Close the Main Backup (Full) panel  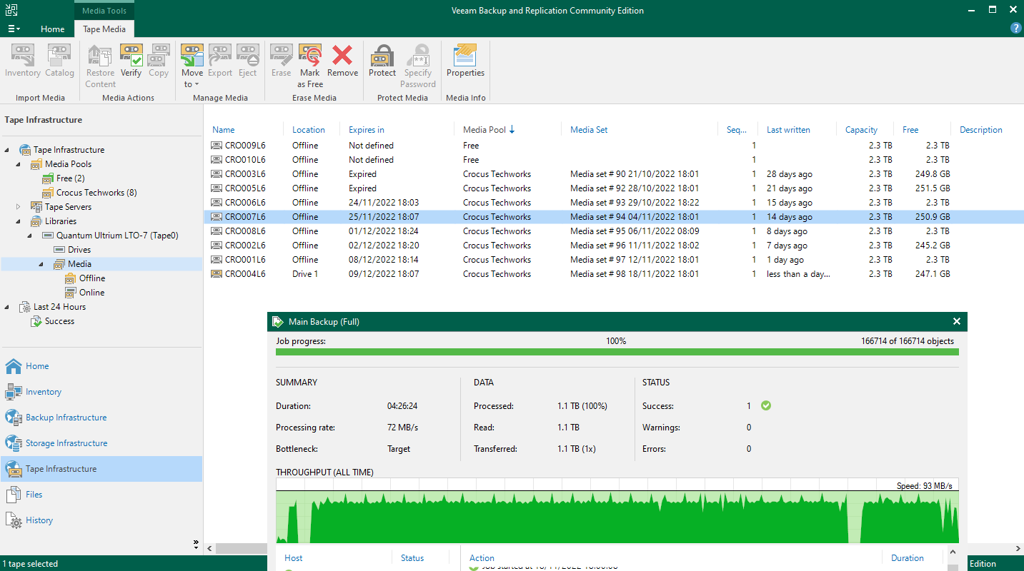click(x=957, y=322)
